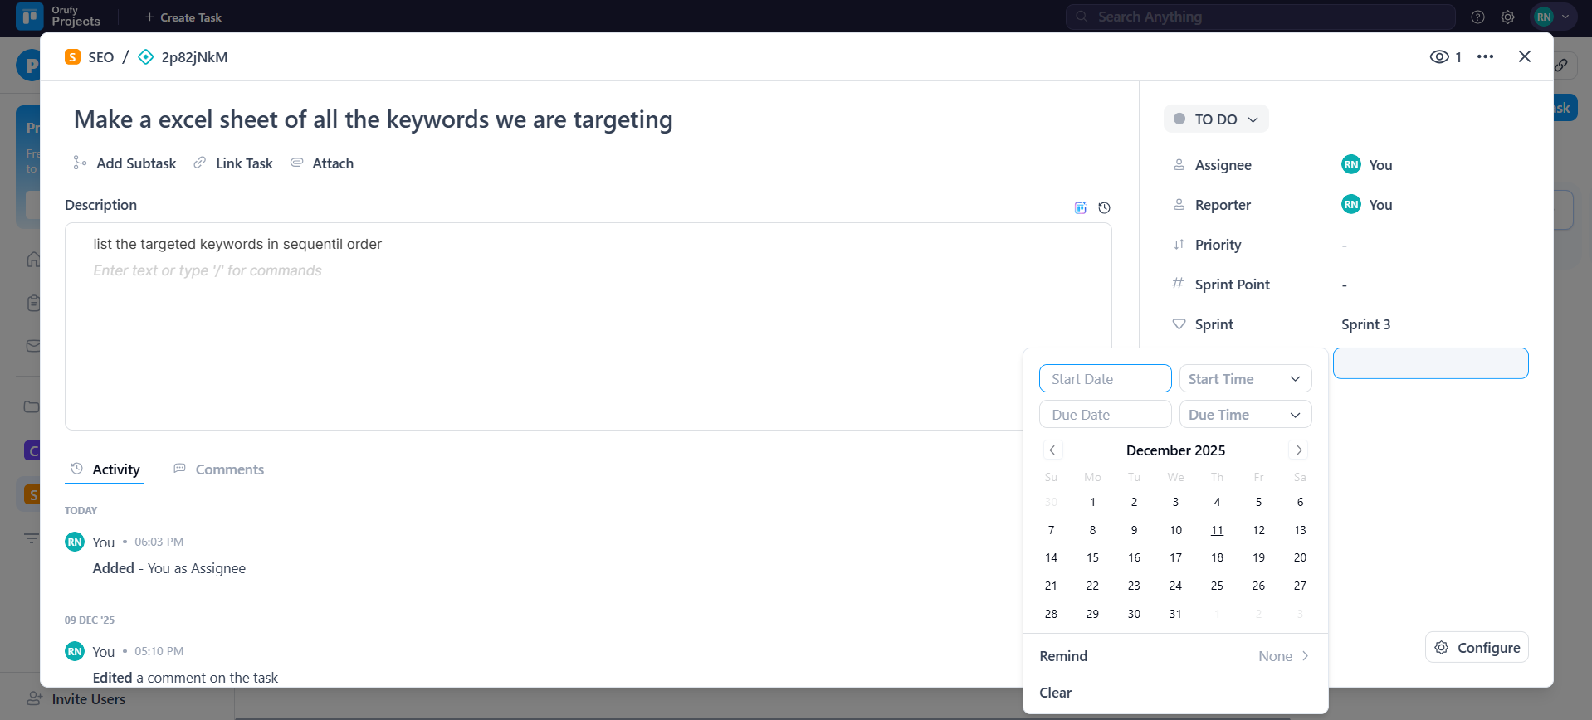Open the Start Time dropdown
This screenshot has height=720, width=1592.
[1245, 379]
